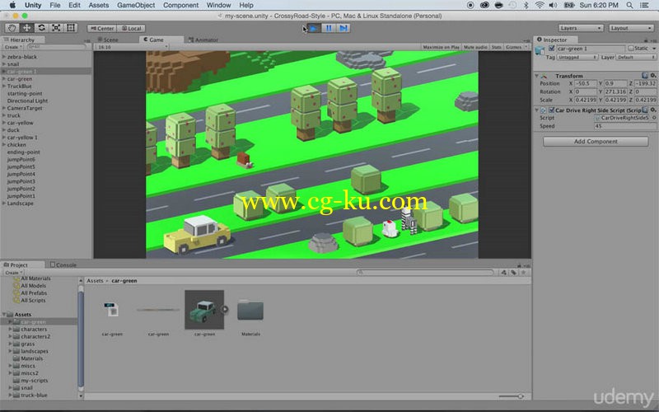
Task: Select CameraTarget in Hierarchy
Action: [x=25, y=108]
